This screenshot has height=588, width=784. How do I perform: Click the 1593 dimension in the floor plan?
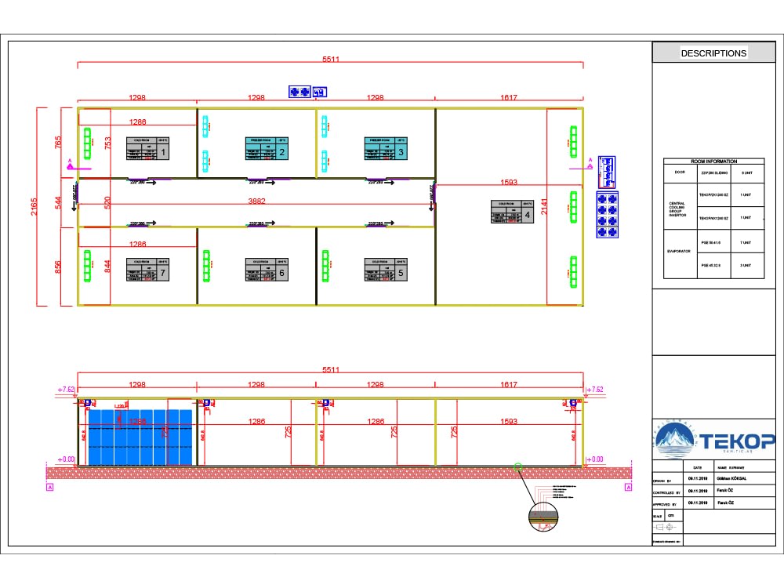(x=509, y=182)
